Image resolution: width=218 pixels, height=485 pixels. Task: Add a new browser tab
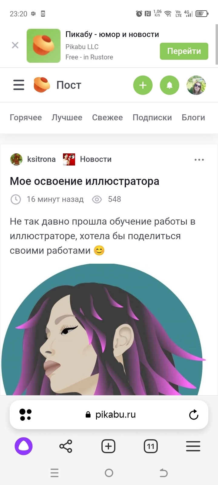pyautogui.click(x=108, y=446)
